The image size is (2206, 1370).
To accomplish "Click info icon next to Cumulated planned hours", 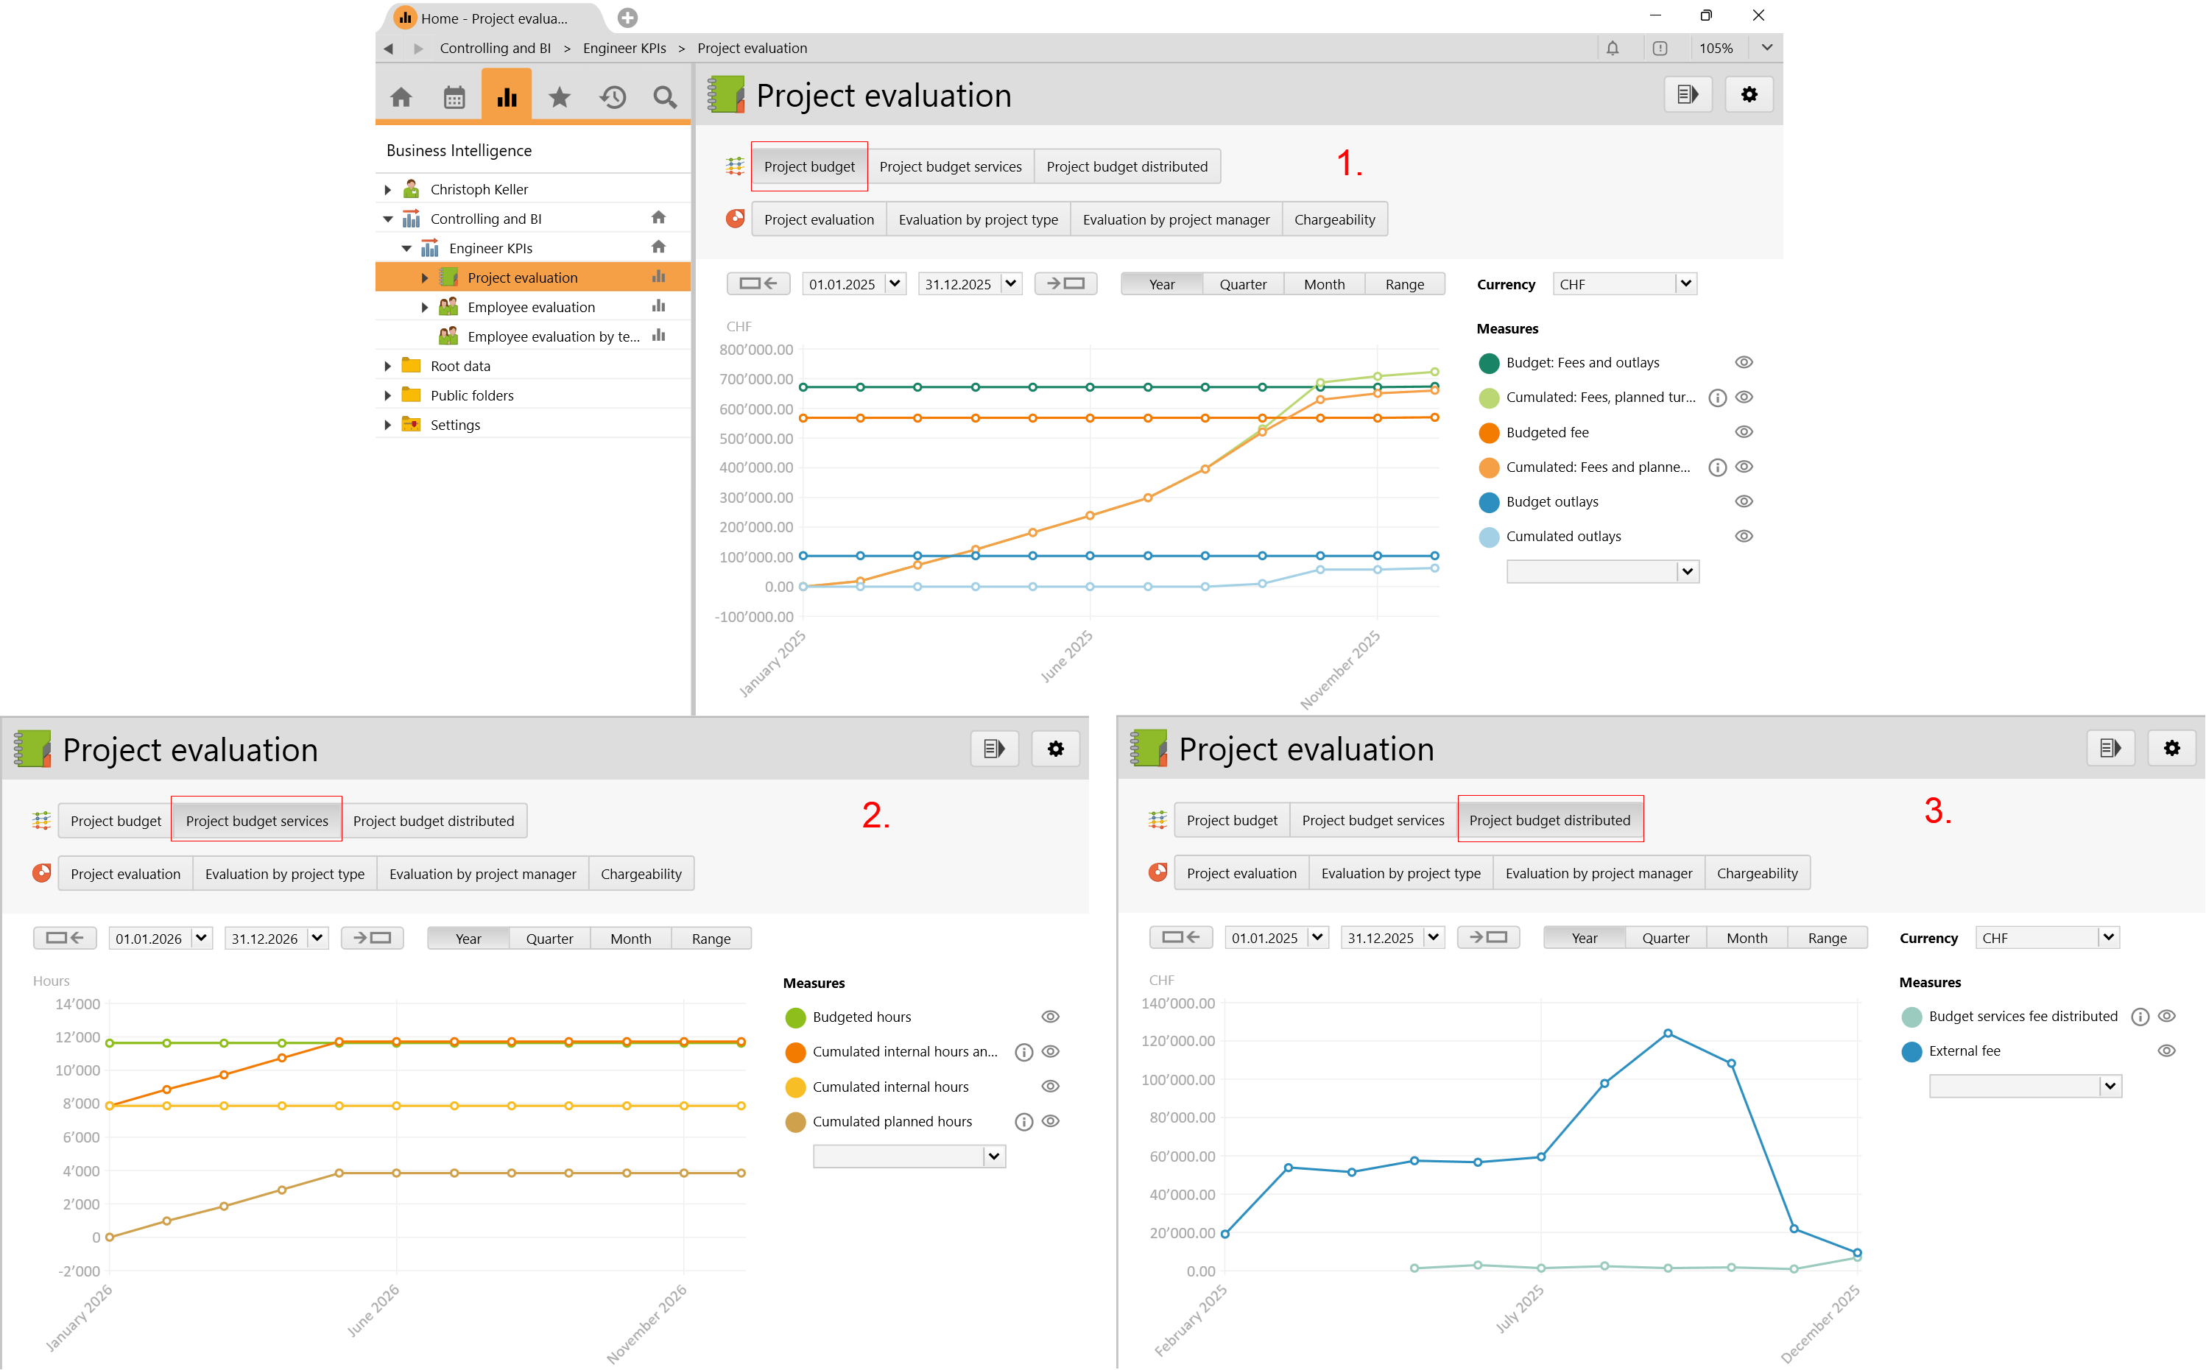I will [x=1023, y=1122].
